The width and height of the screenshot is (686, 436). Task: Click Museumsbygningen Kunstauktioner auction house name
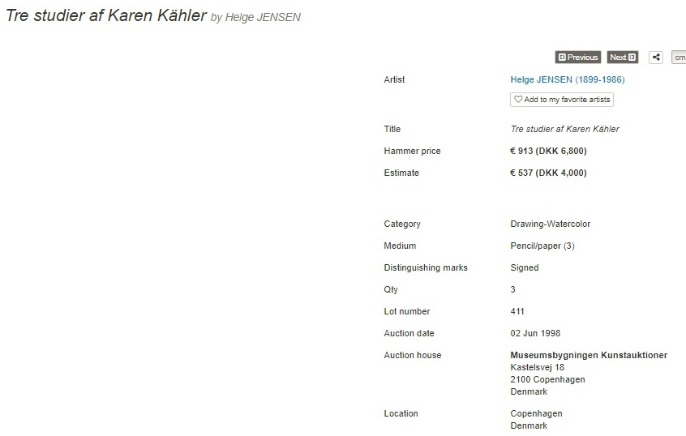(589, 355)
